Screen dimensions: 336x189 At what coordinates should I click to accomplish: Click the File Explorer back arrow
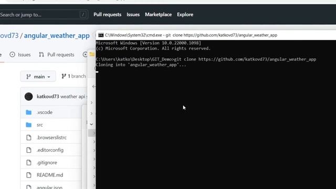point(93,86)
